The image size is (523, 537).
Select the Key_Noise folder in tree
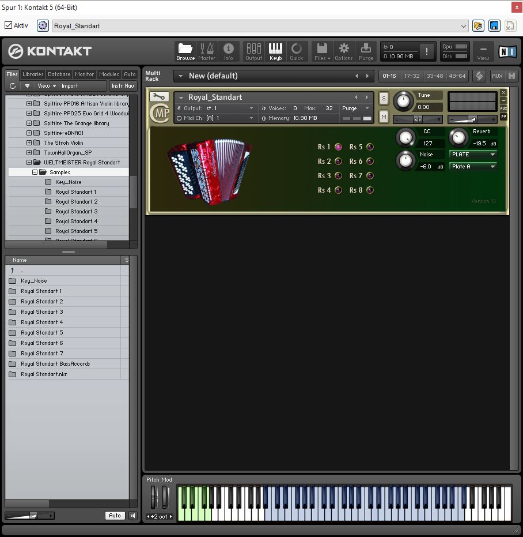coord(69,182)
